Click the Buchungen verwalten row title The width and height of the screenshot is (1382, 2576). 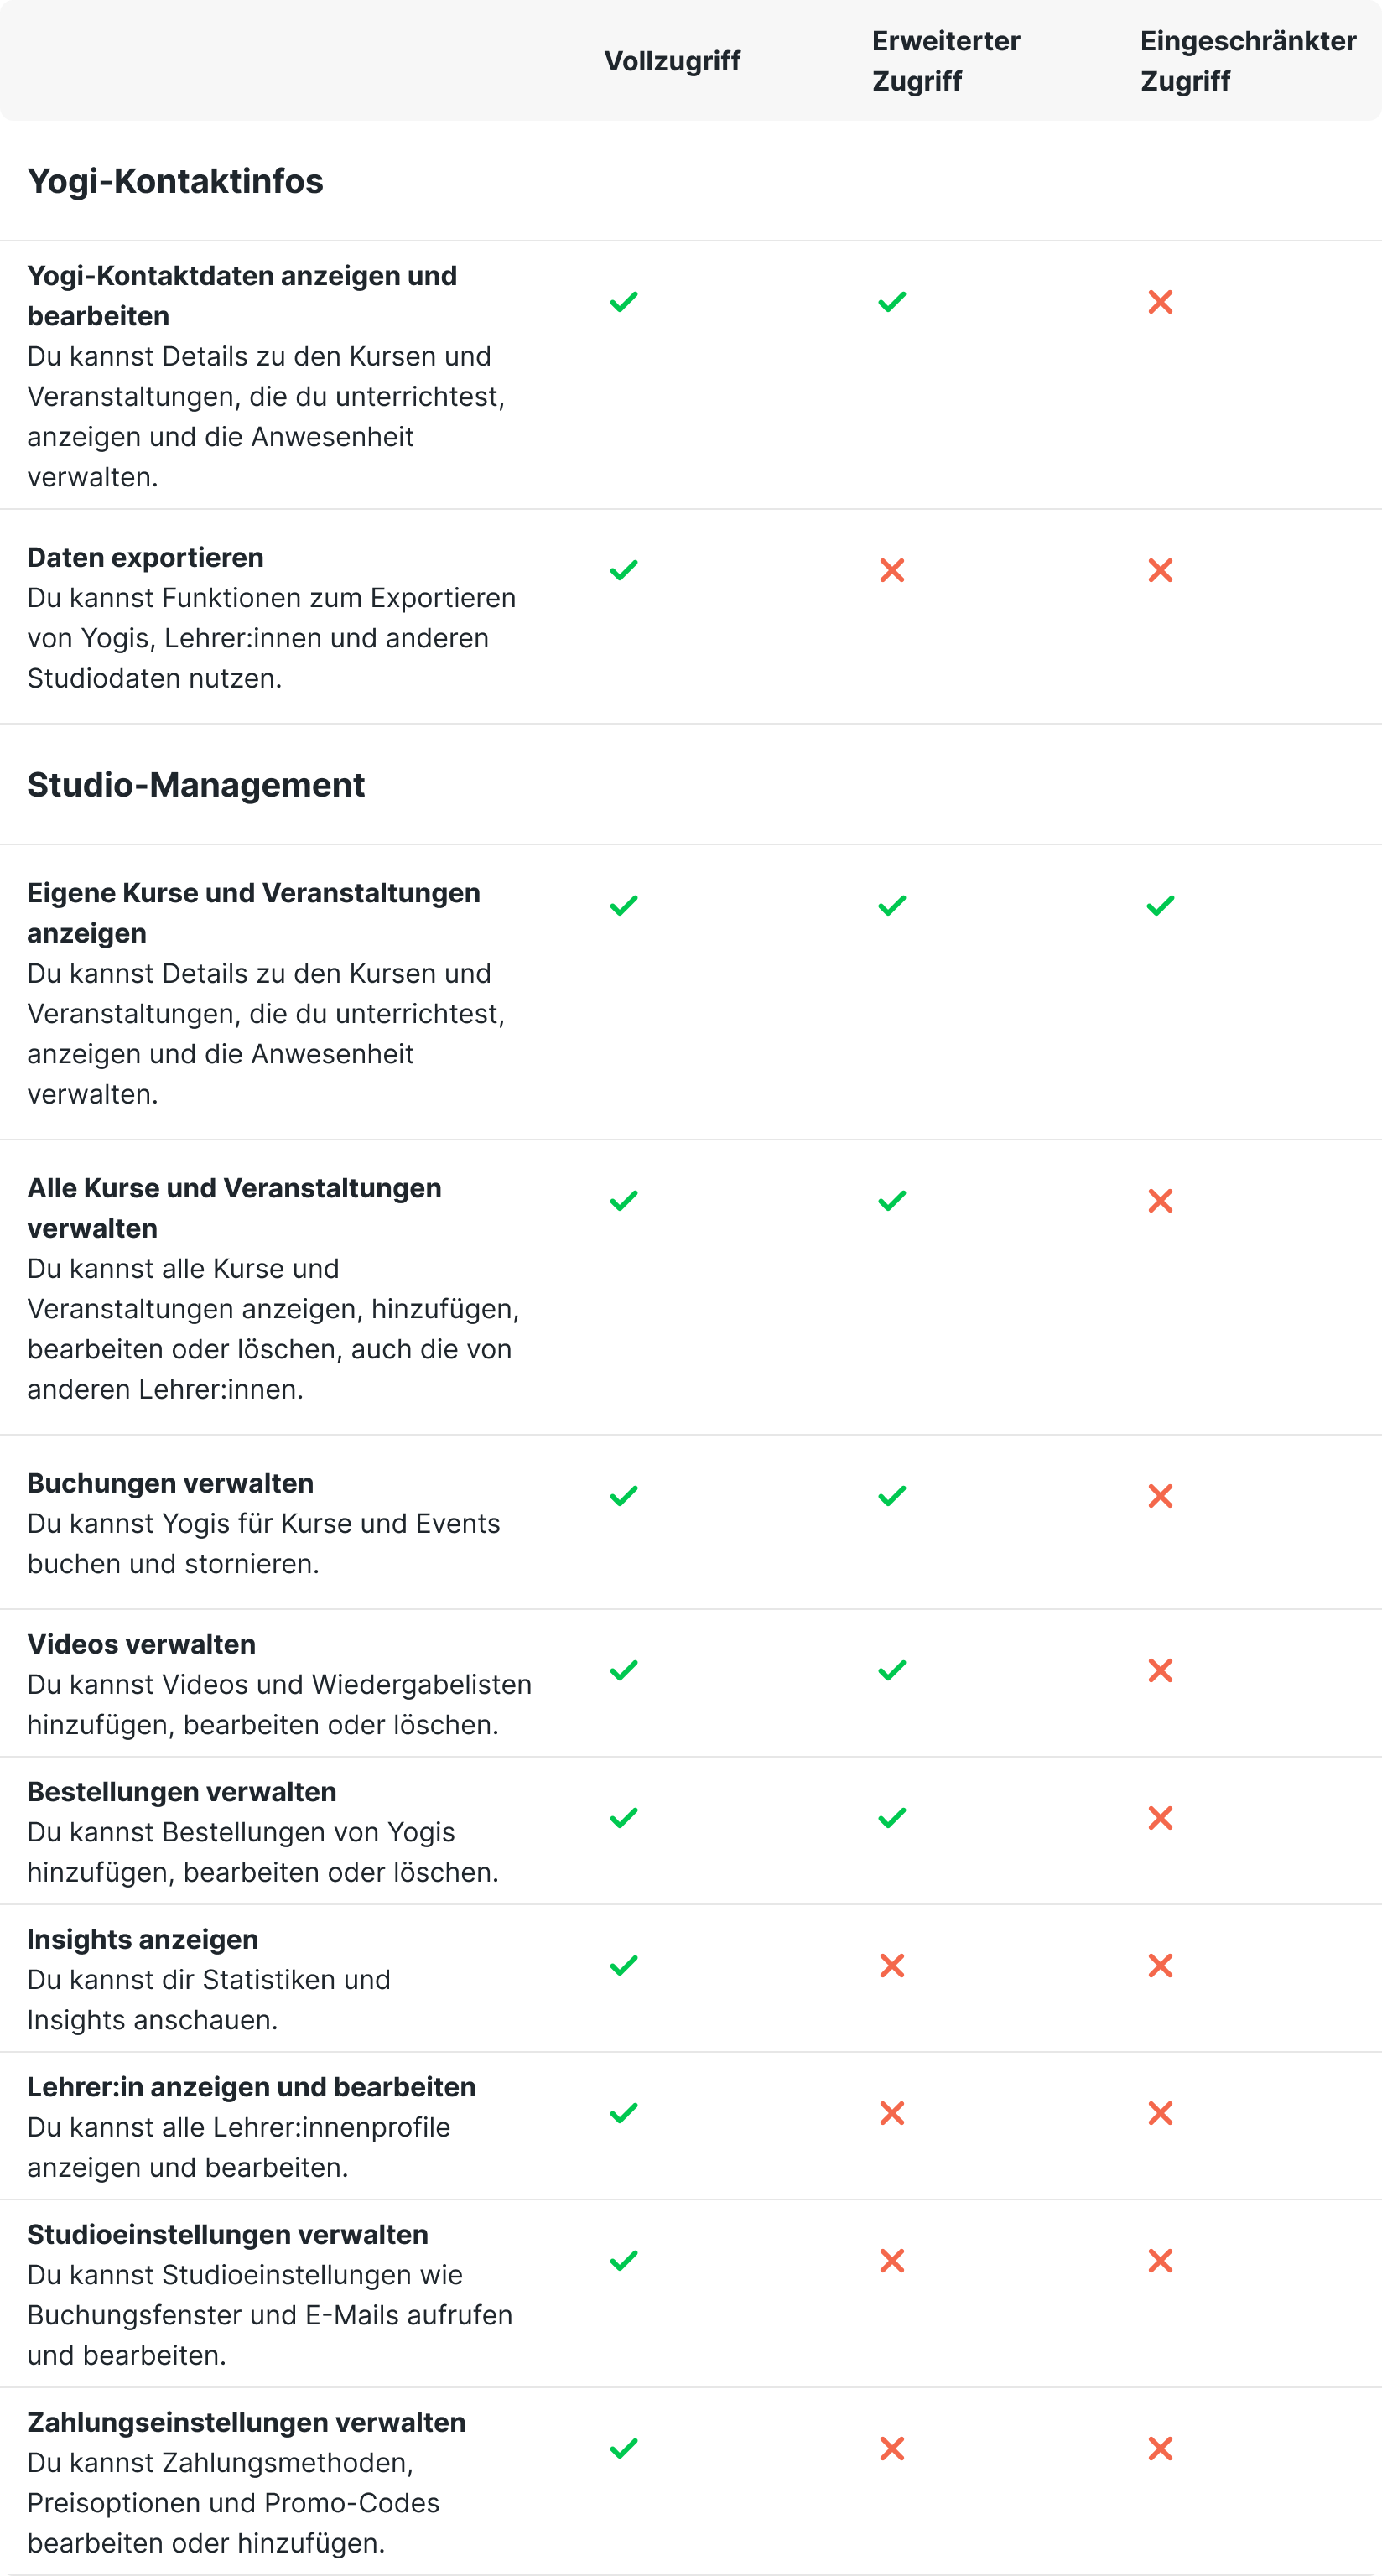point(170,1483)
